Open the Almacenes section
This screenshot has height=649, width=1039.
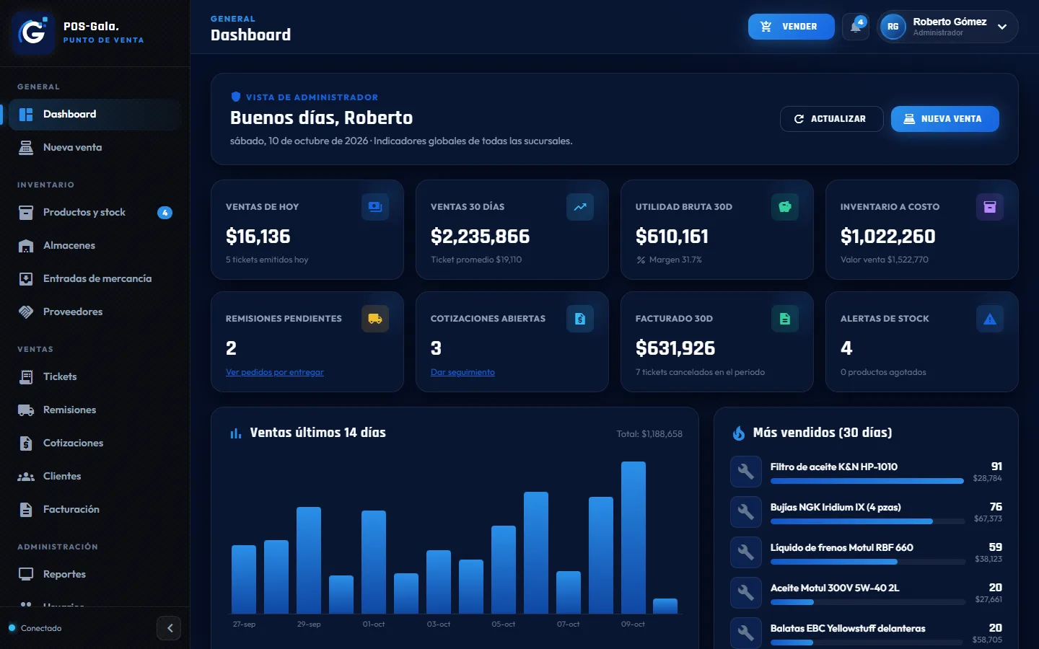point(95,245)
